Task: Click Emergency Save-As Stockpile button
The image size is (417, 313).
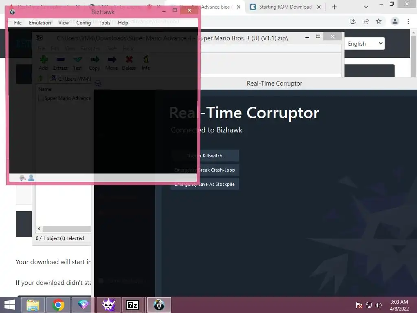Action: point(204,184)
